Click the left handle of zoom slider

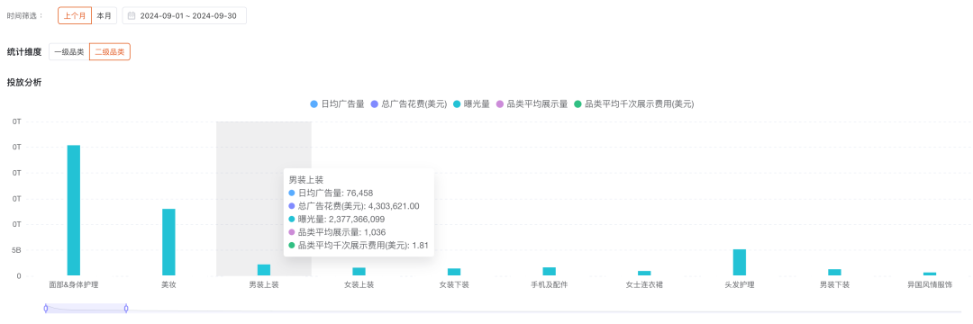pos(46,308)
